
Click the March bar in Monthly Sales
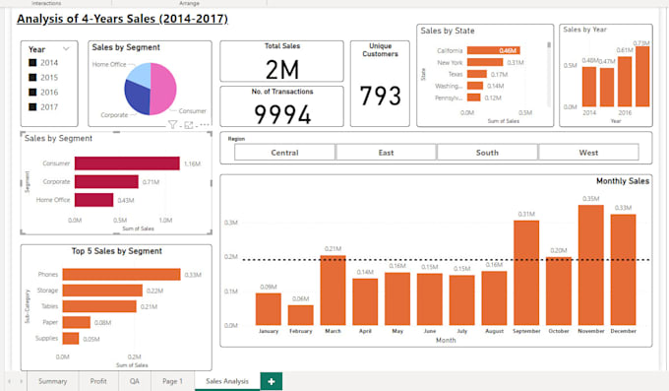pos(334,291)
